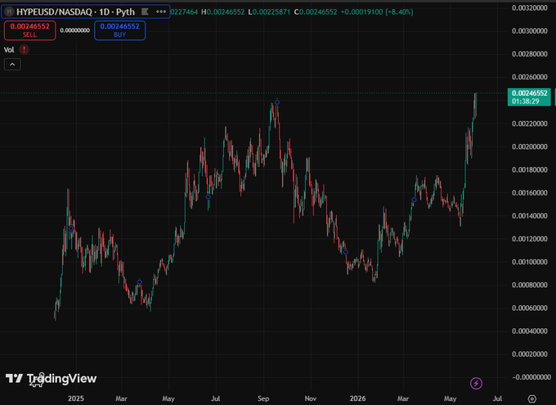Click the 2025 label on the time axis
The height and width of the screenshot is (405, 556).
click(x=76, y=398)
